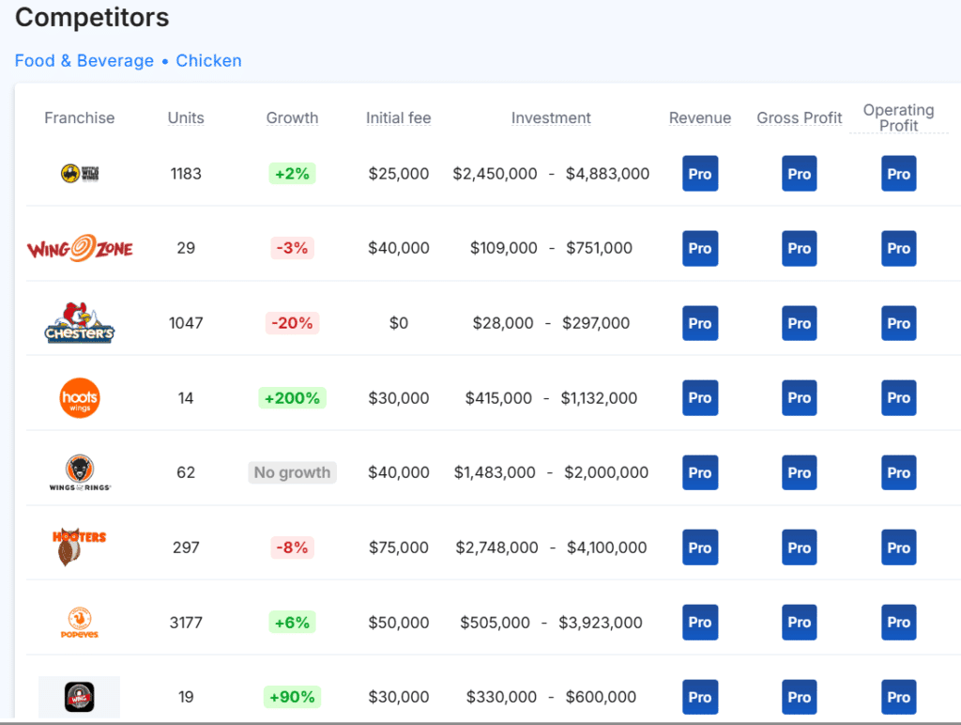Click the Operating Profit column header
The height and width of the screenshot is (725, 961).
click(x=898, y=117)
